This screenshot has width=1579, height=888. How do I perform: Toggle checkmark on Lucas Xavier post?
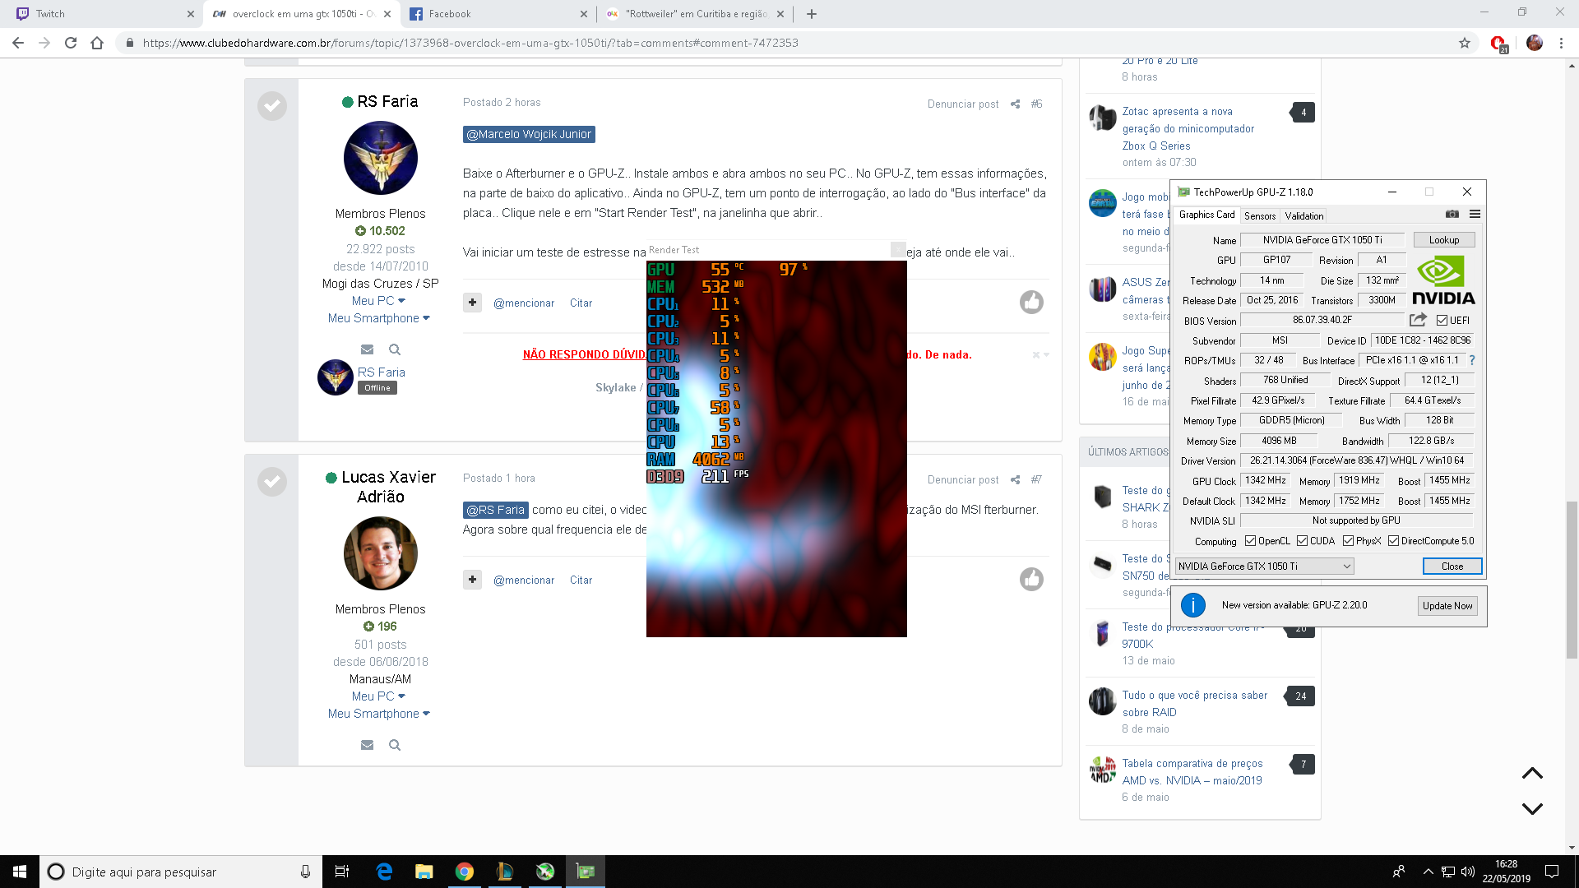point(272,481)
